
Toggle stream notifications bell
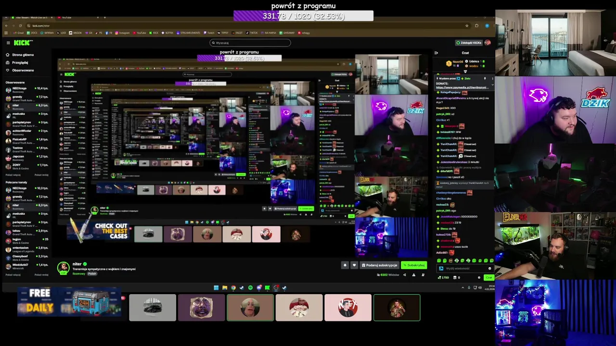345,265
